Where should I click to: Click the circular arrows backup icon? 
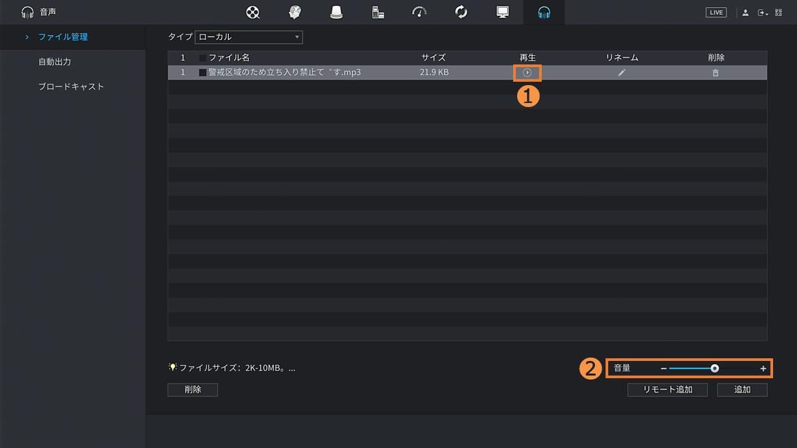point(461,13)
